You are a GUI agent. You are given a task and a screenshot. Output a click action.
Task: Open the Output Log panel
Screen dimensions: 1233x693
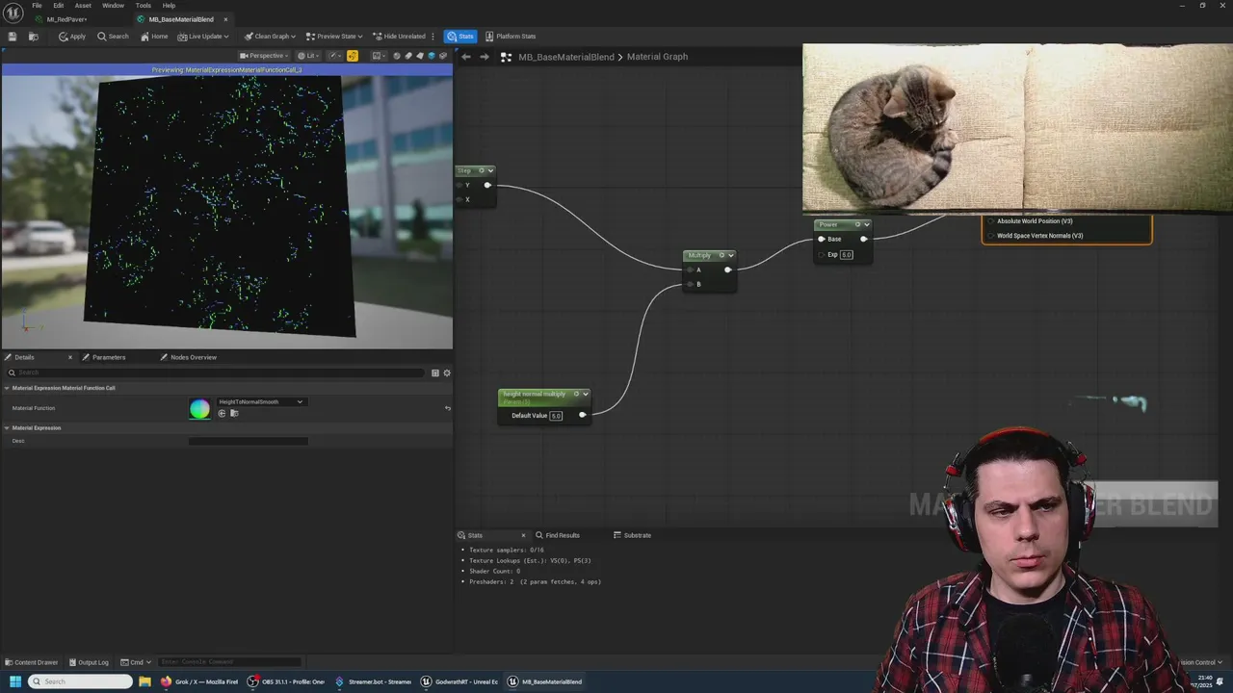(x=89, y=662)
